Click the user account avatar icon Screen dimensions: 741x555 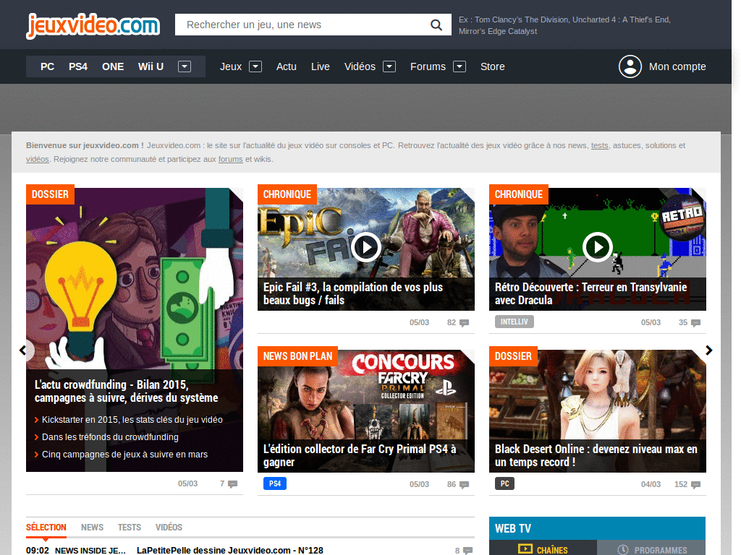click(x=630, y=66)
